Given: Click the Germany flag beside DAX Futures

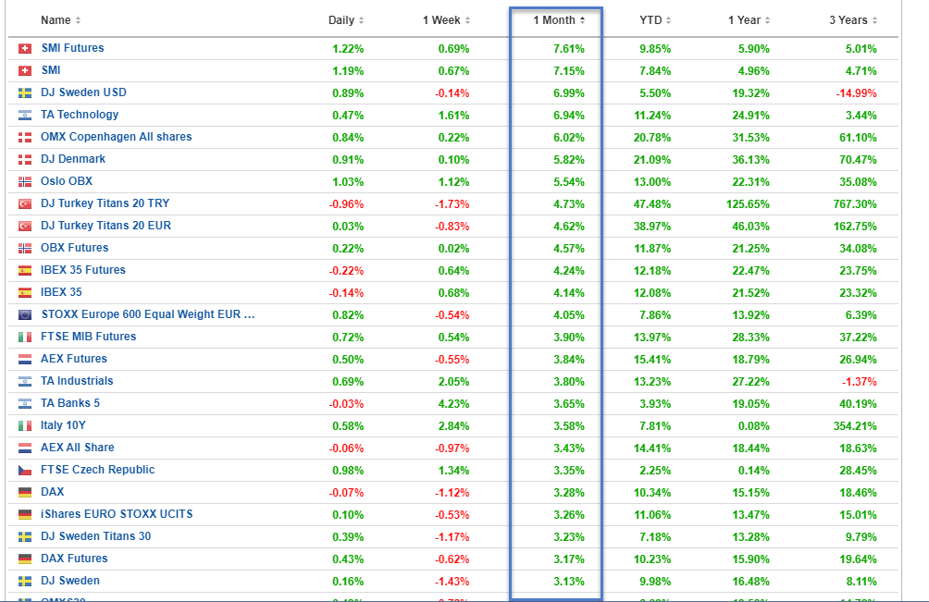Looking at the screenshot, I should (25, 559).
